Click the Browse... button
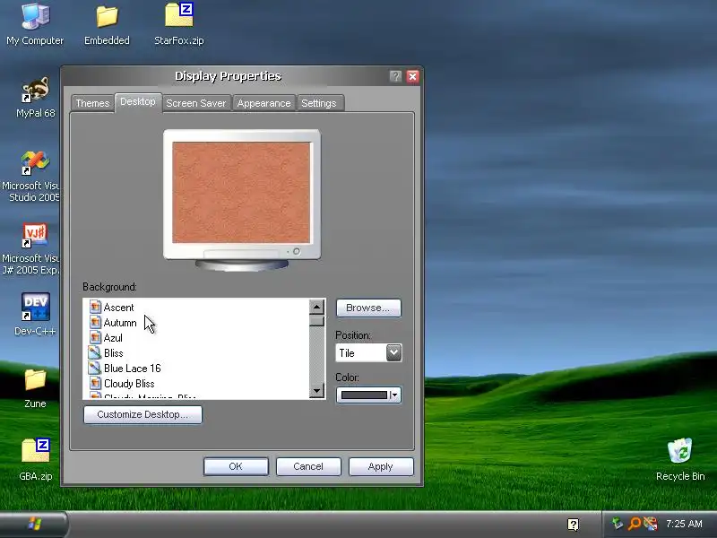The height and width of the screenshot is (538, 717). (368, 308)
